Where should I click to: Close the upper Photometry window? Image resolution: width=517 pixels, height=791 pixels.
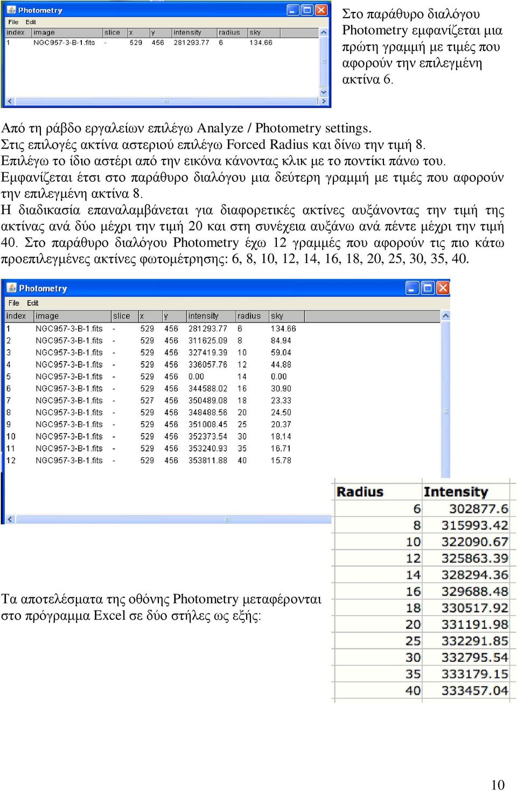(x=321, y=10)
